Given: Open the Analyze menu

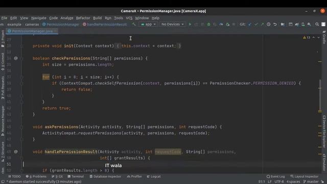Looking at the screenshot, I should point(67,18).
